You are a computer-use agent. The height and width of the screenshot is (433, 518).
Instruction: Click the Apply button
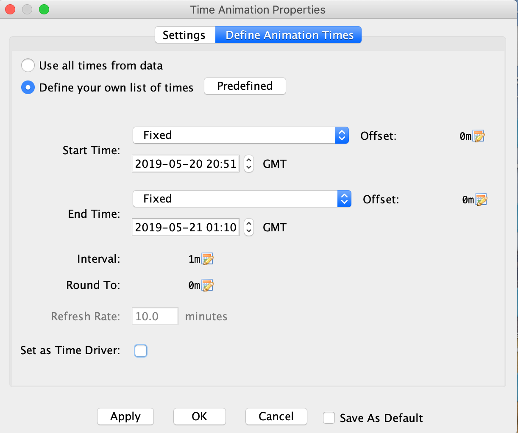point(125,416)
